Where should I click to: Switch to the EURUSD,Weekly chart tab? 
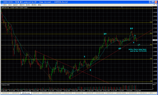[x=56, y=93]
